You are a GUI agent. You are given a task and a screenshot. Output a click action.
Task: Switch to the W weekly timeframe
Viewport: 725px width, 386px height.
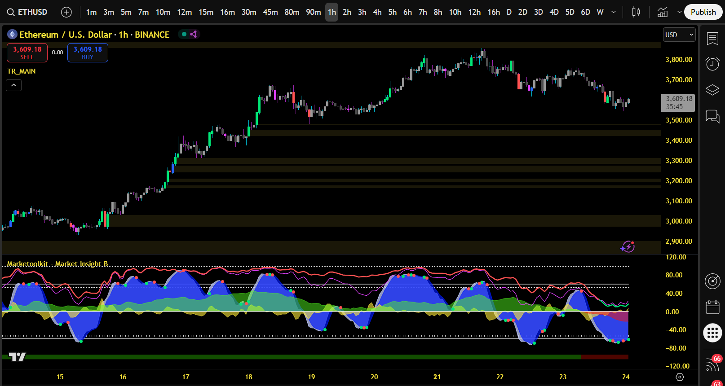(600, 12)
